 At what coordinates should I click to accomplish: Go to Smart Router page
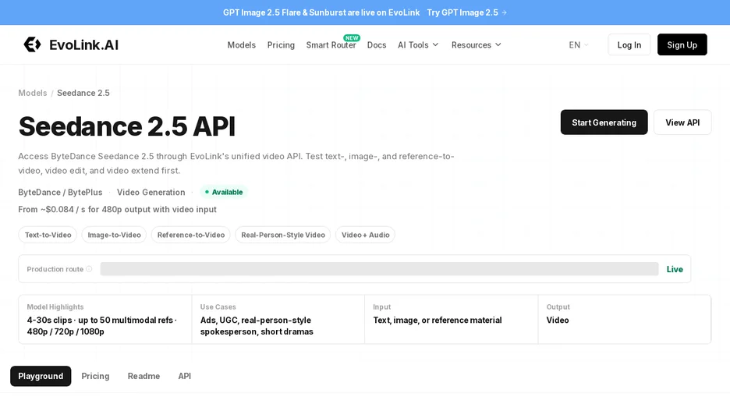click(331, 44)
